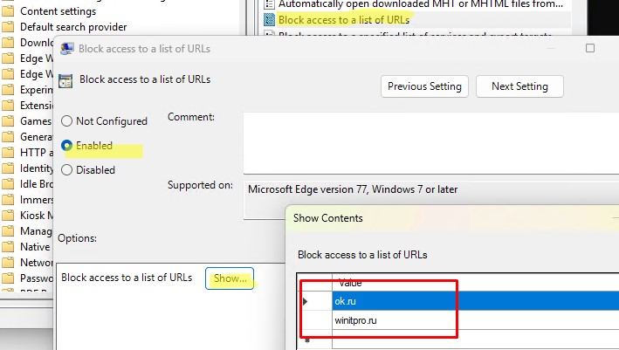This screenshot has height=350, width=619.
Task: Click the Content settings folder icon
Action: point(8,11)
